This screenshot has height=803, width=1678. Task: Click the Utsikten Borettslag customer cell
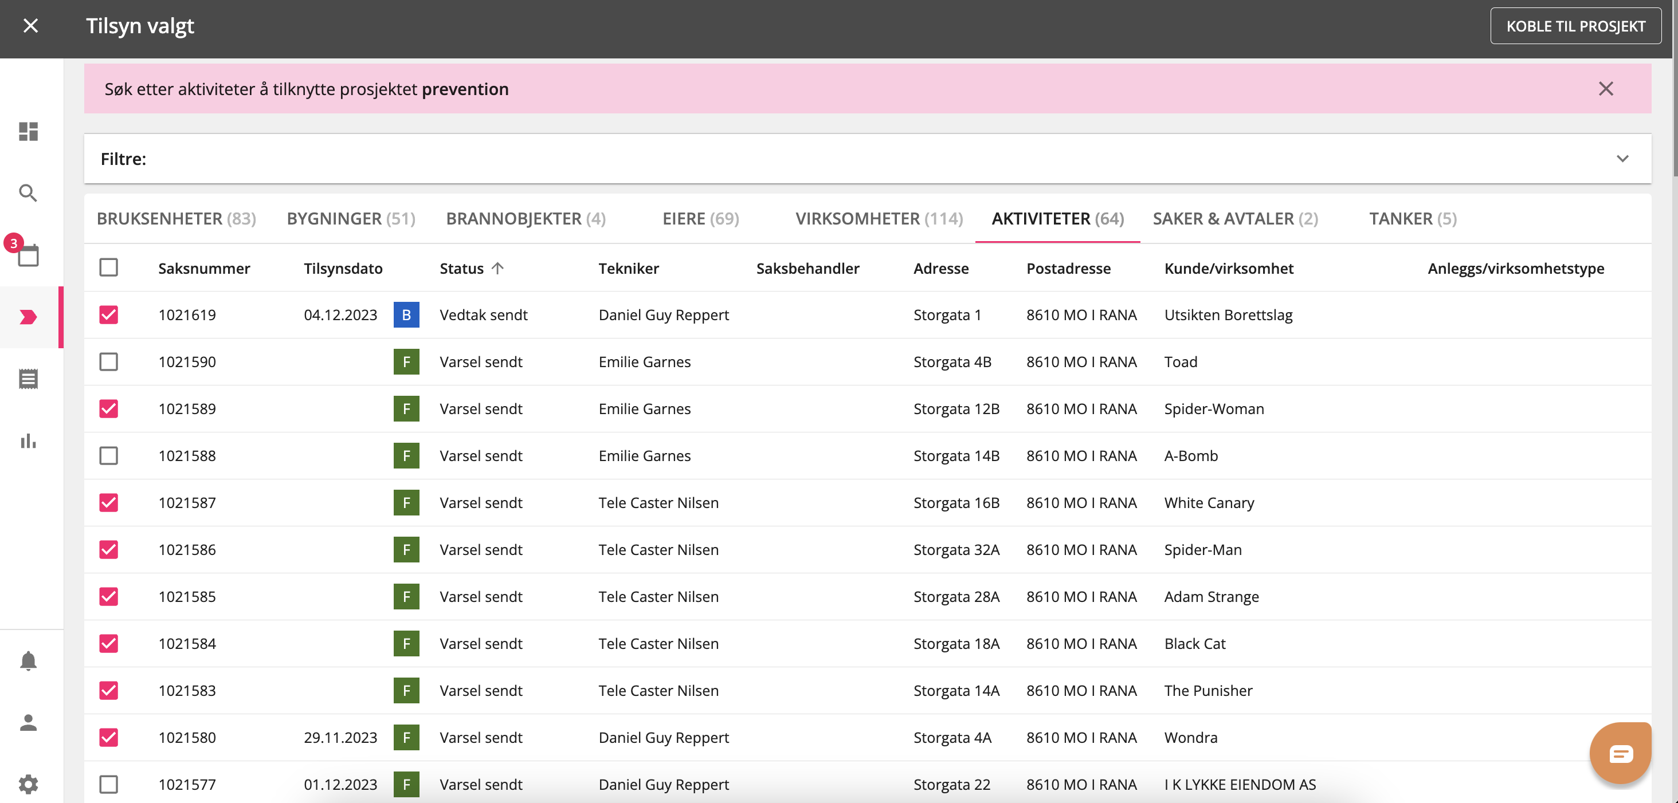(x=1228, y=315)
